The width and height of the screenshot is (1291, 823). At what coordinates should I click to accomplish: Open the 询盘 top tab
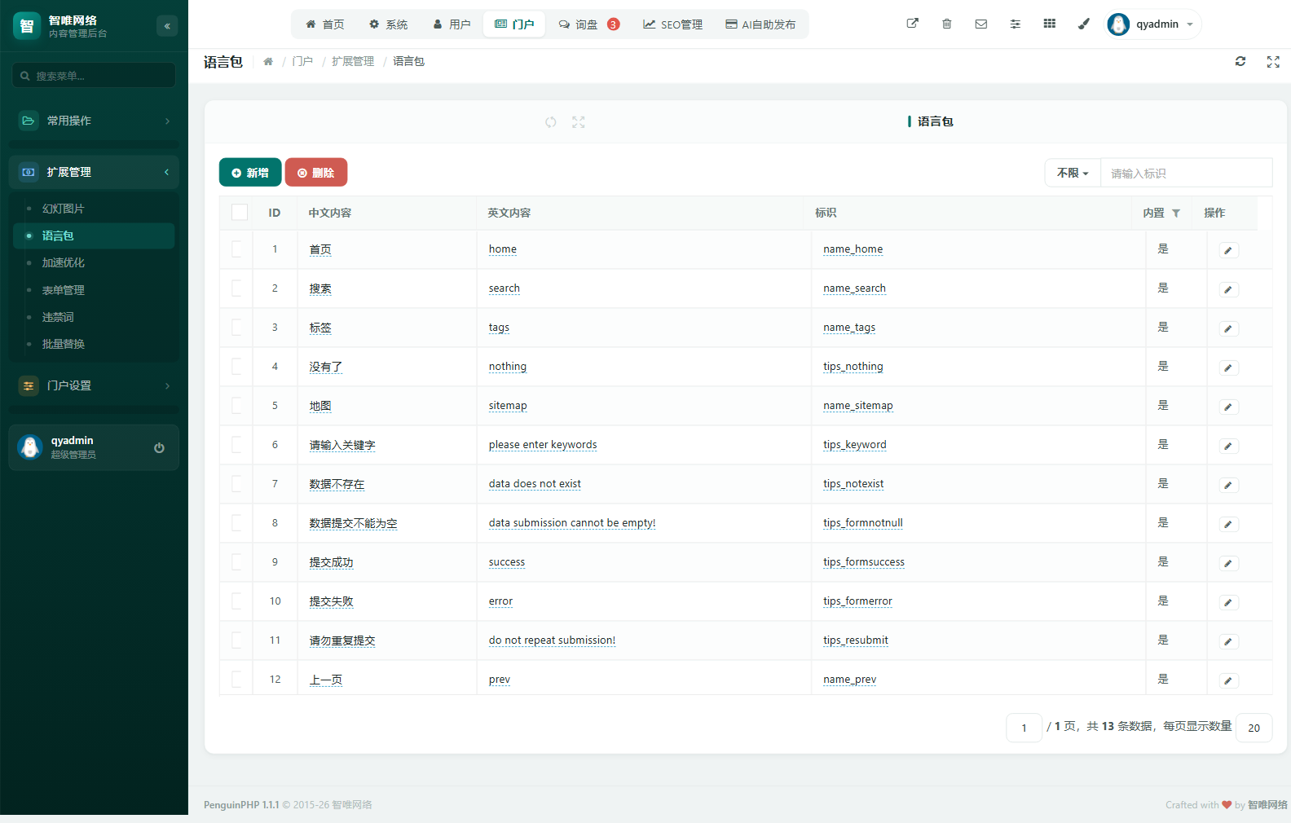588,24
